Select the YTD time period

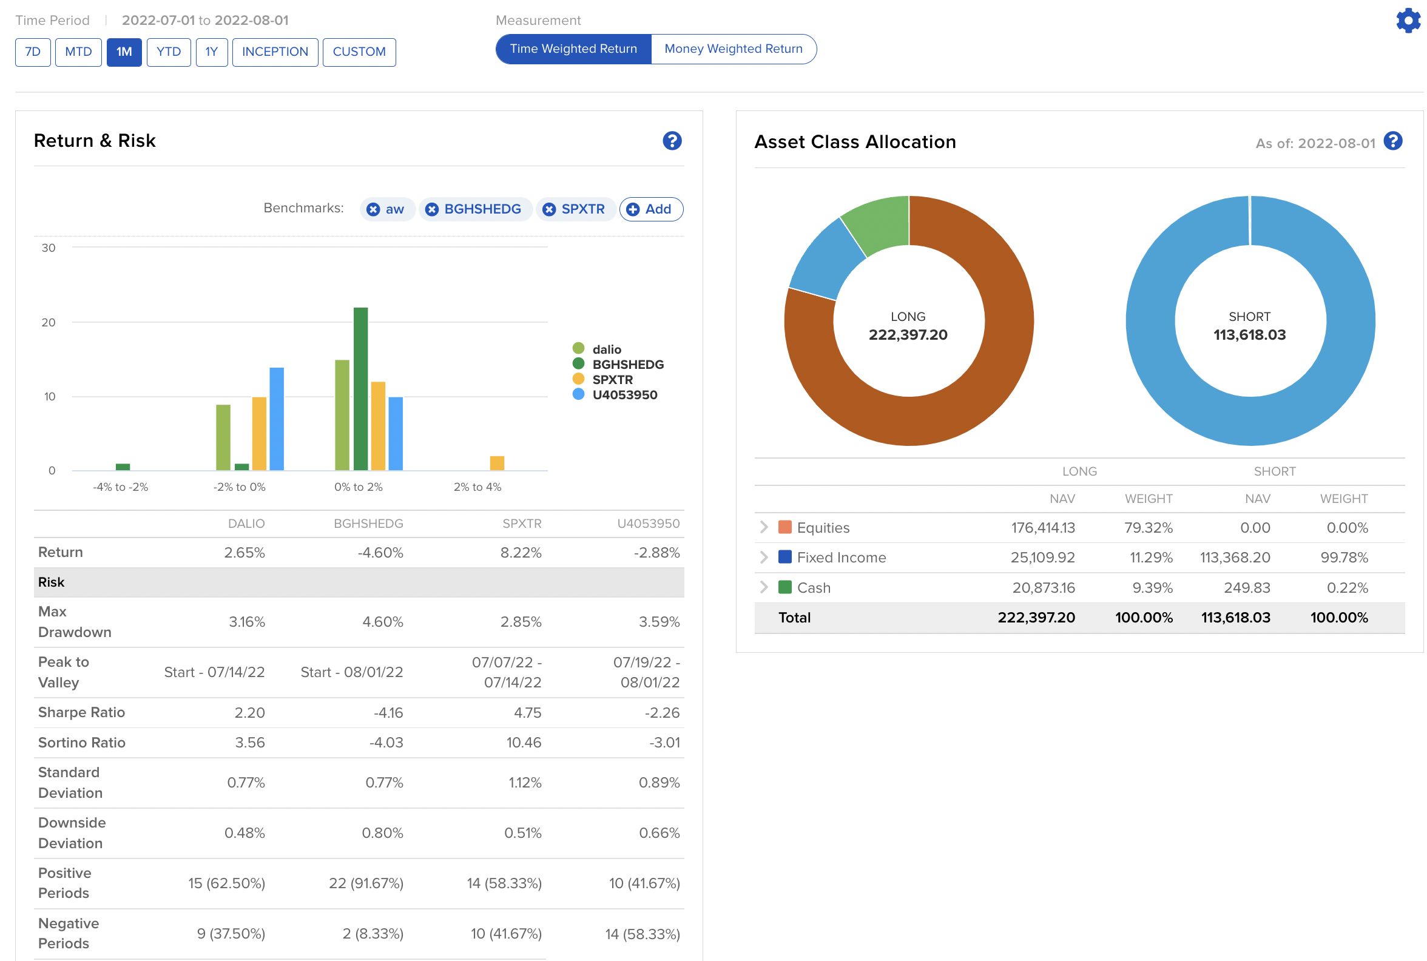click(x=169, y=52)
